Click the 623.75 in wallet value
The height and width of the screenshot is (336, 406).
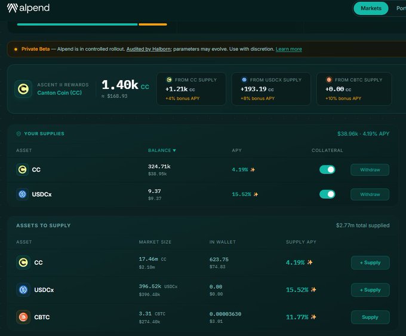click(219, 259)
